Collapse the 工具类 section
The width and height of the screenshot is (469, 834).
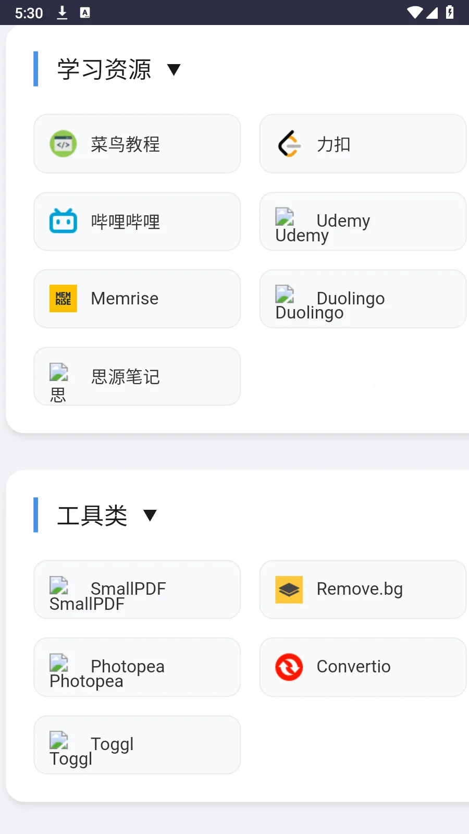click(x=150, y=516)
